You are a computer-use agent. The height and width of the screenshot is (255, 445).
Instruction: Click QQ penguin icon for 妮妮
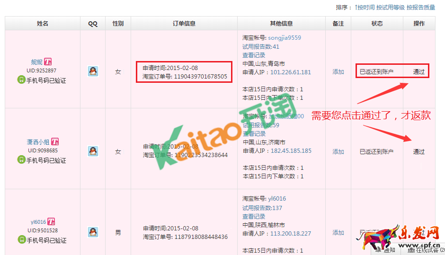coord(93,71)
